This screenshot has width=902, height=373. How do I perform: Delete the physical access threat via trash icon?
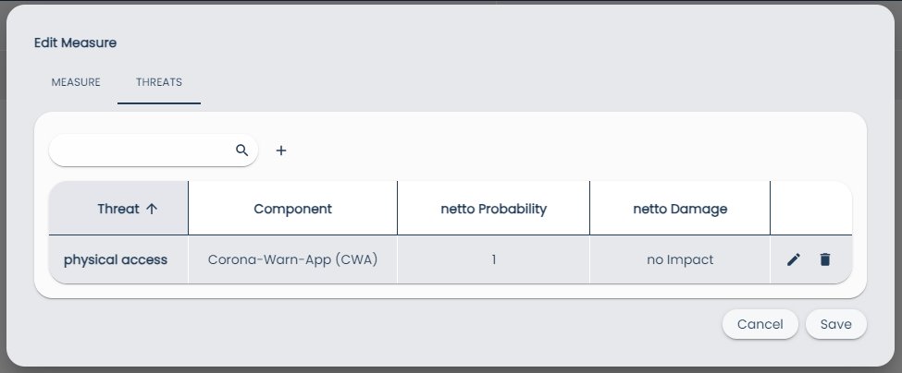(x=825, y=260)
